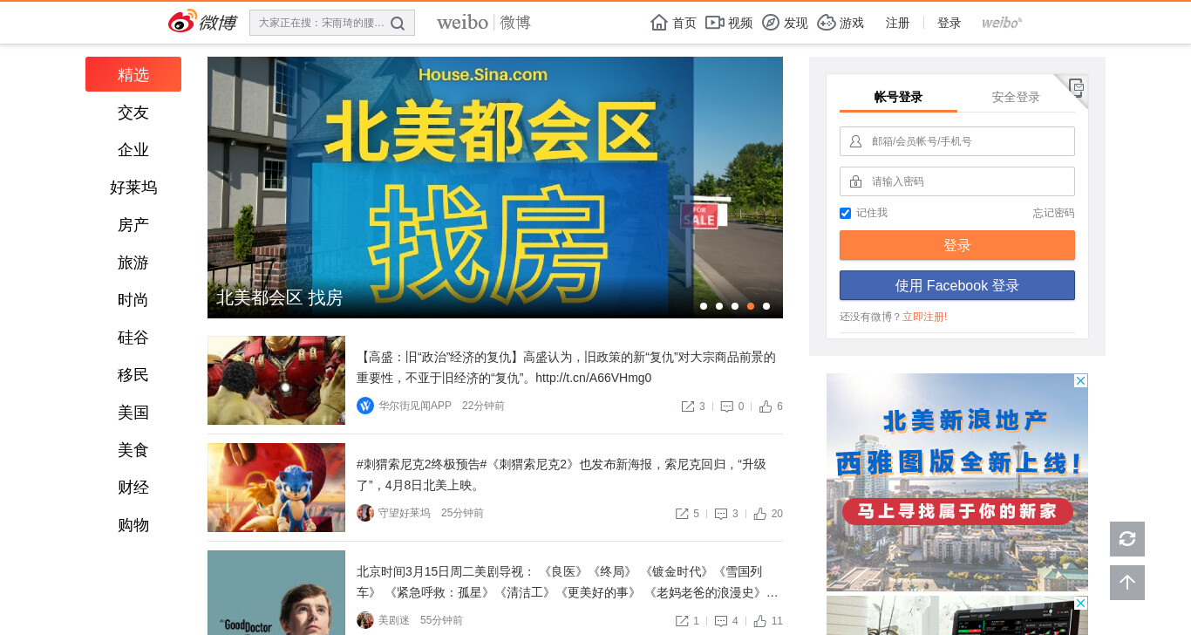1191x635 pixels.
Task: Select fifth carousel dot
Action: [766, 306]
